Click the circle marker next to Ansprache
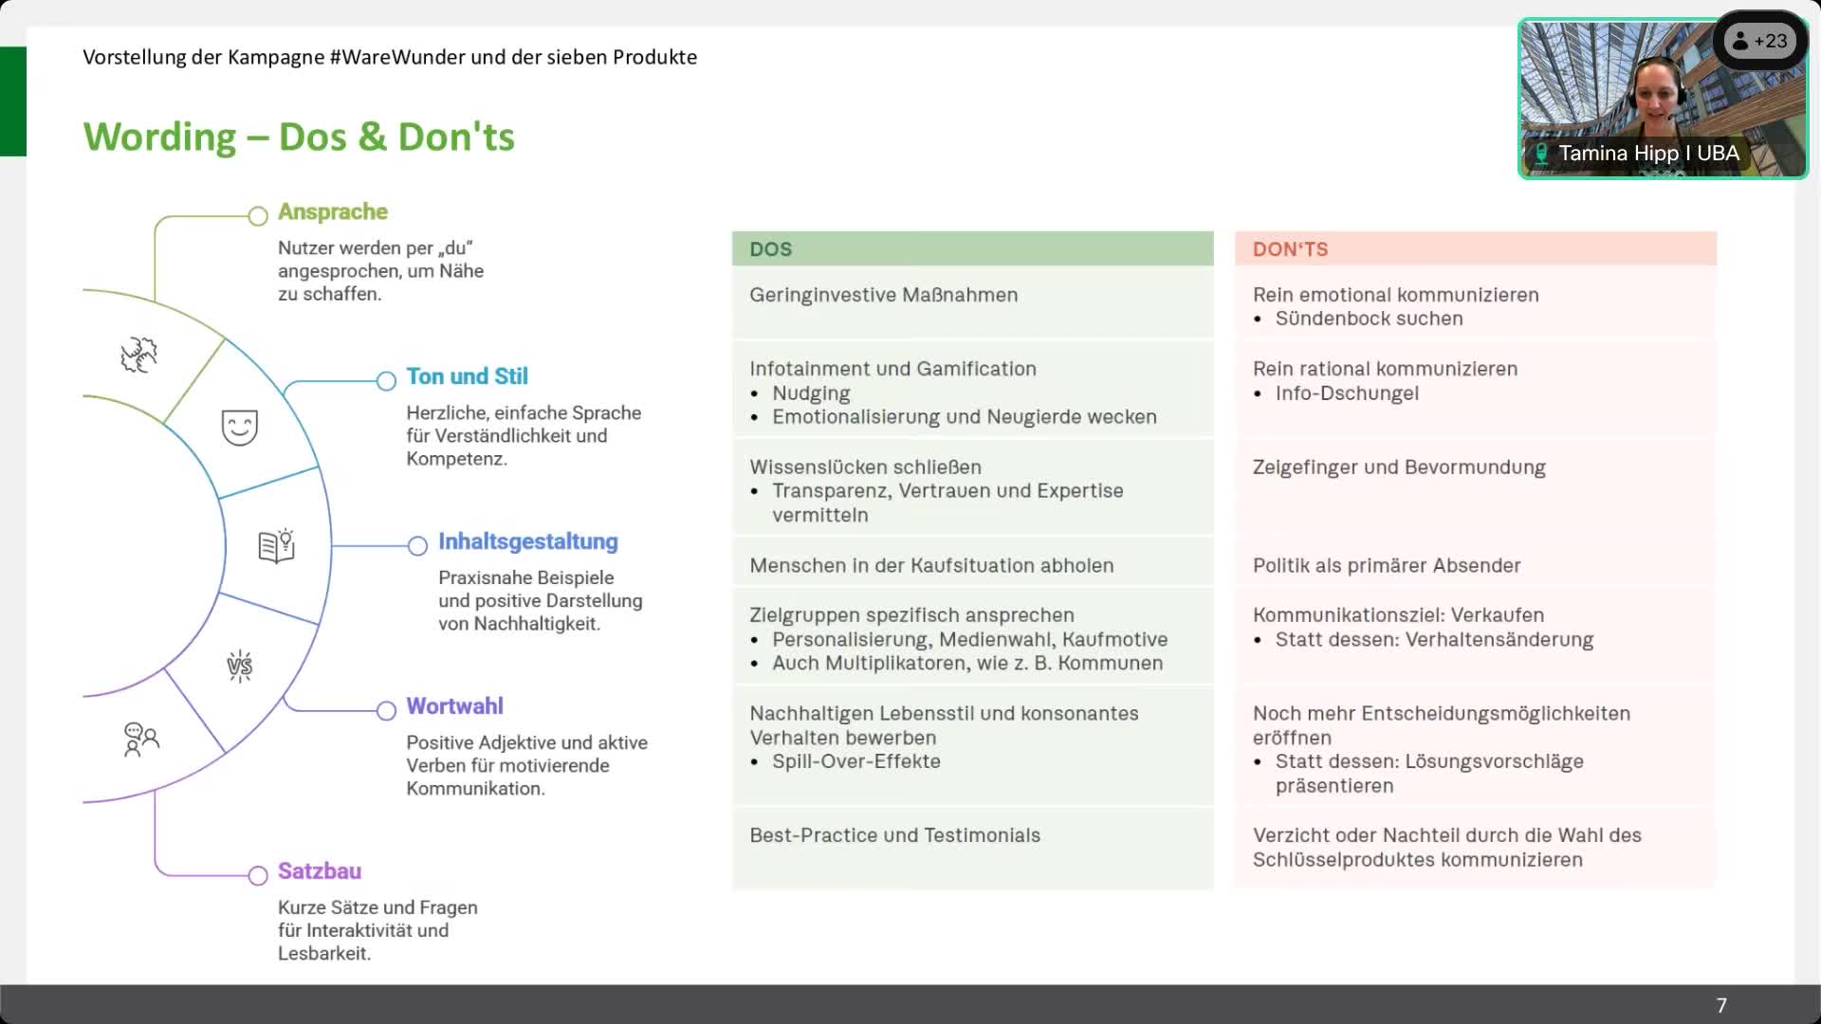1821x1024 pixels. click(258, 216)
